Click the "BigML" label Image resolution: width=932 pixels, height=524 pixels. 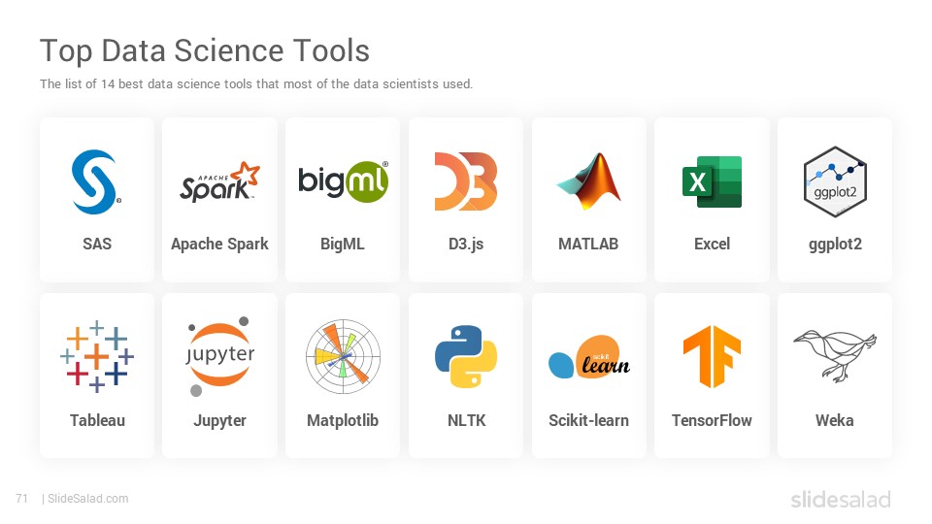coord(343,245)
